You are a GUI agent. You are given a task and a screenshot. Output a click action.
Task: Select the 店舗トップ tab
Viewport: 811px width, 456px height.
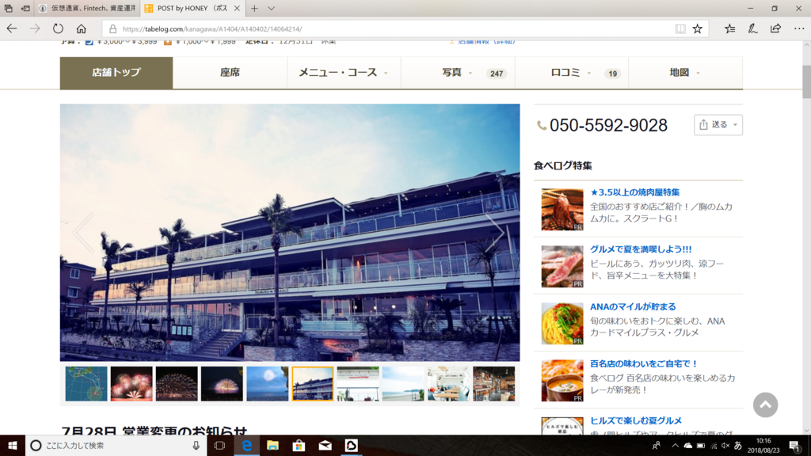click(x=116, y=73)
